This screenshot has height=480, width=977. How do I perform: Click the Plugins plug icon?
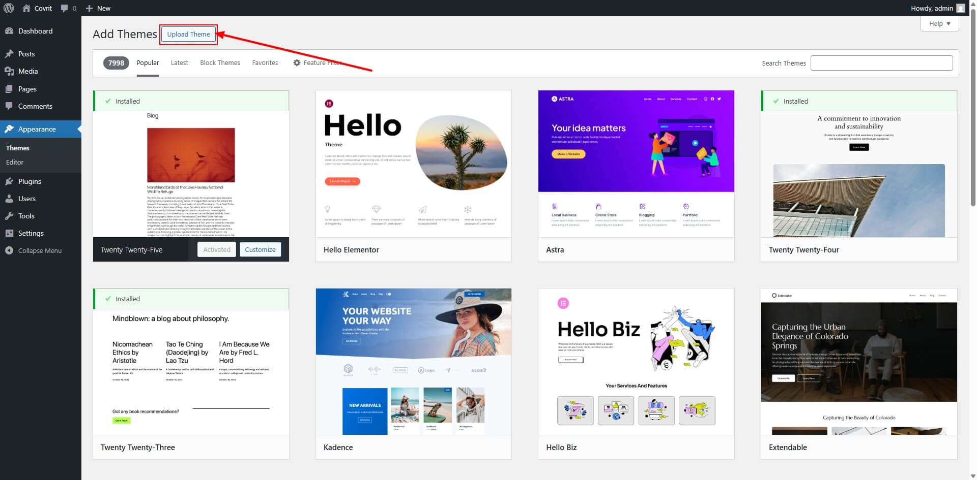pos(9,181)
